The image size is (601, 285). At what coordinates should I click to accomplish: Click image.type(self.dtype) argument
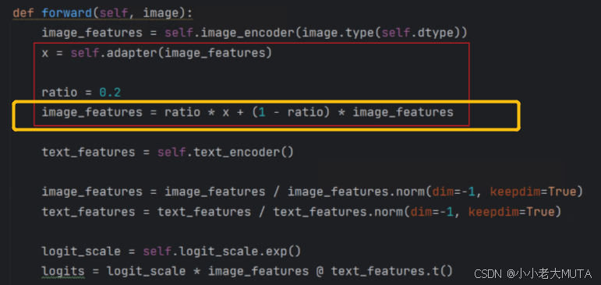[381, 33]
